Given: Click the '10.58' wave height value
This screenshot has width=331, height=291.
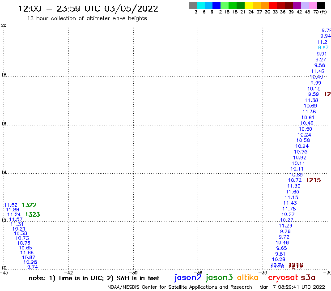Looking at the screenshot, I should click(303, 140).
